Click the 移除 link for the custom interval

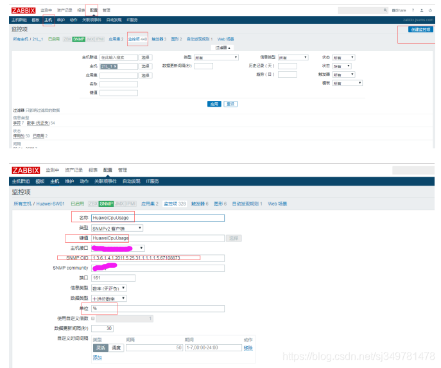click(248, 348)
